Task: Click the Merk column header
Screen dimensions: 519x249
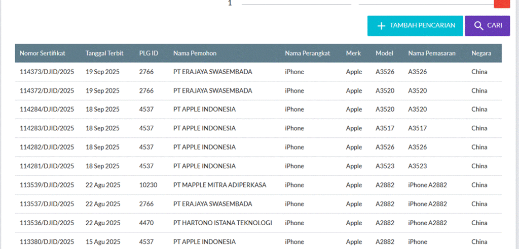Action: click(x=353, y=53)
